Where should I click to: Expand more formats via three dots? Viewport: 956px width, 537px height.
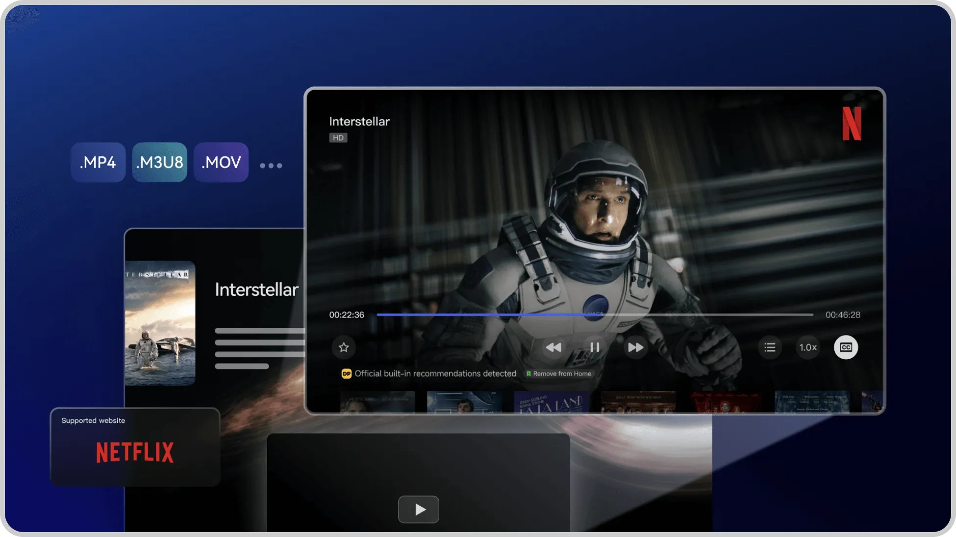click(x=271, y=166)
